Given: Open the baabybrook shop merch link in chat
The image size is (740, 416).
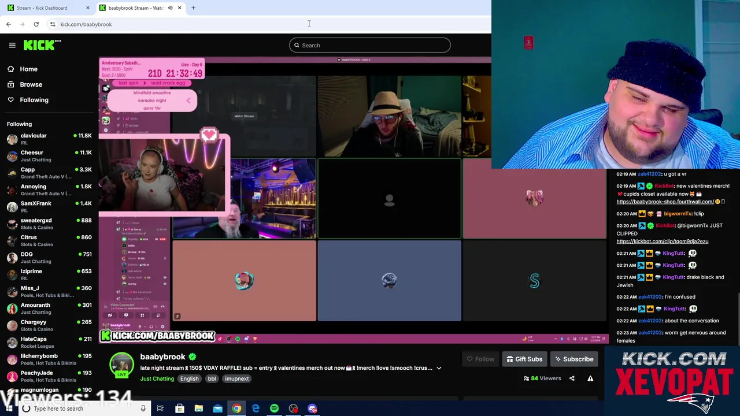Looking at the screenshot, I should tap(665, 202).
